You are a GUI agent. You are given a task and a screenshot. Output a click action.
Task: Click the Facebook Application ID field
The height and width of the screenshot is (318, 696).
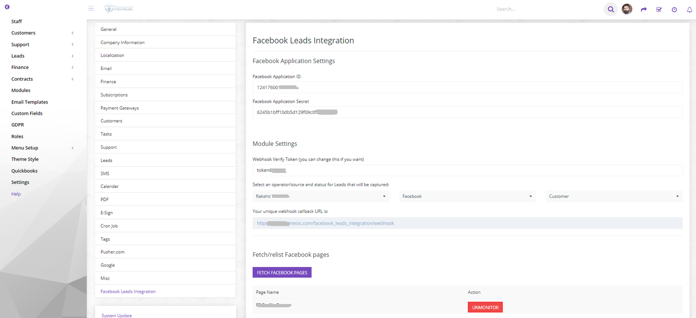(467, 87)
